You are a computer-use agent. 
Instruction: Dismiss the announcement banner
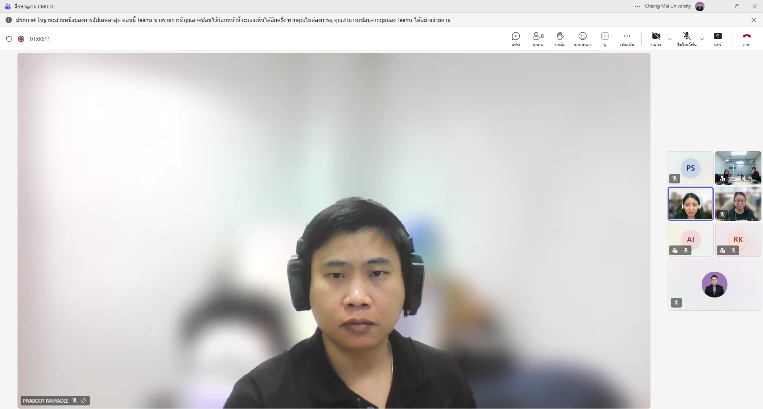[x=753, y=20]
